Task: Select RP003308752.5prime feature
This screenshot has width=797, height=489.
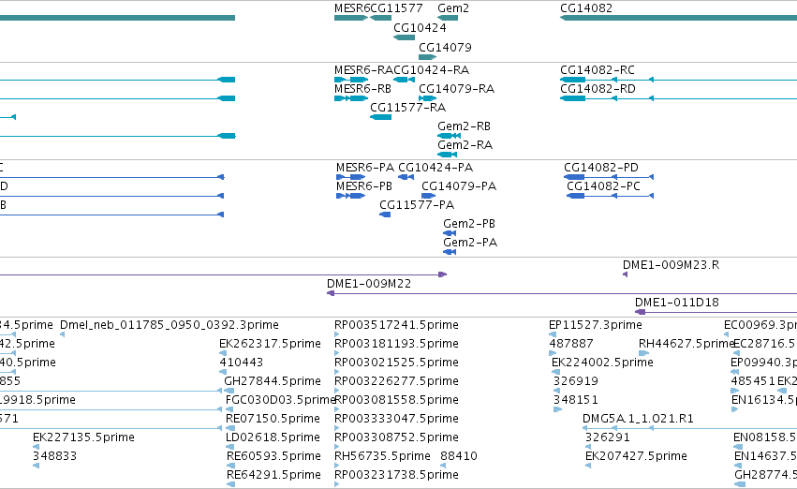Action: tap(396, 437)
